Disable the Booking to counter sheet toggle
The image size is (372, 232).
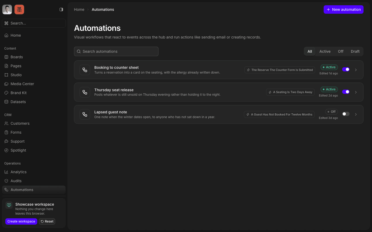[346, 69]
